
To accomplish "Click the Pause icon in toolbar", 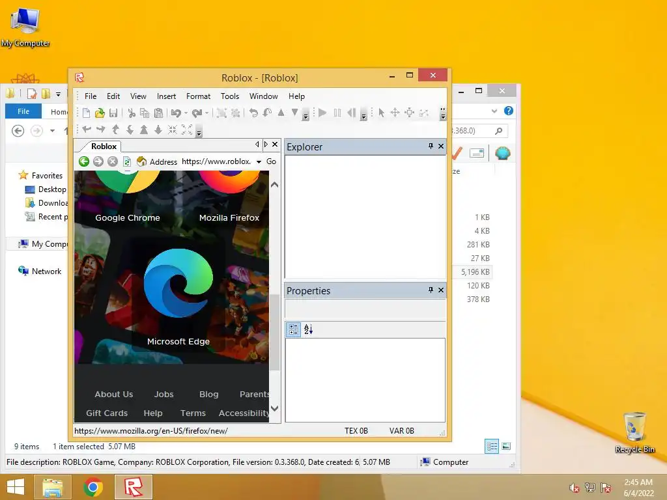I will coord(337,113).
